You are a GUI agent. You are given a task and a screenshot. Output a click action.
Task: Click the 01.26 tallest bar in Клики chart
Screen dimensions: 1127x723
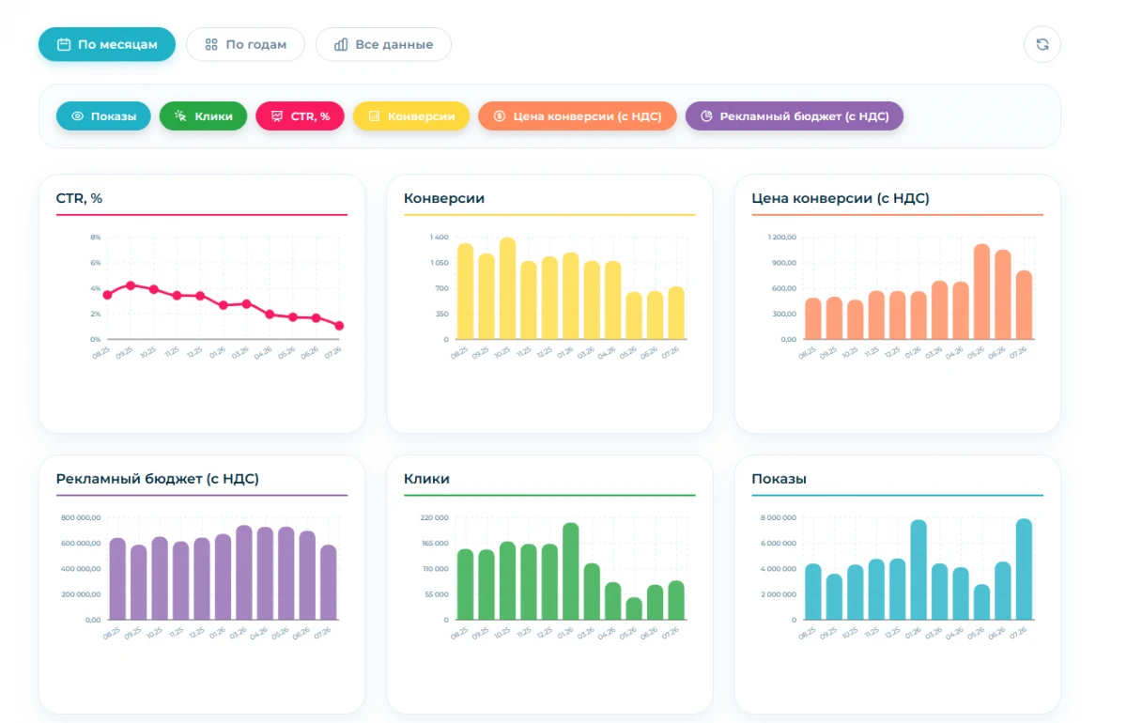570,571
